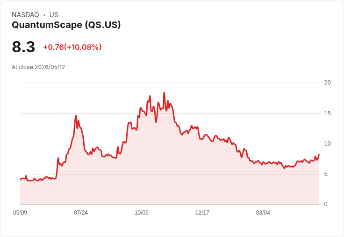Image resolution: width=344 pixels, height=237 pixels.
Task: Click the 0 value on the y-axis
Action: point(326,204)
